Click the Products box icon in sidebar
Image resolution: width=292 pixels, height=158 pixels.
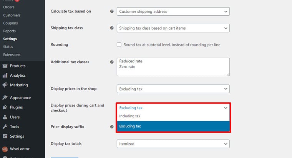click(x=5, y=66)
